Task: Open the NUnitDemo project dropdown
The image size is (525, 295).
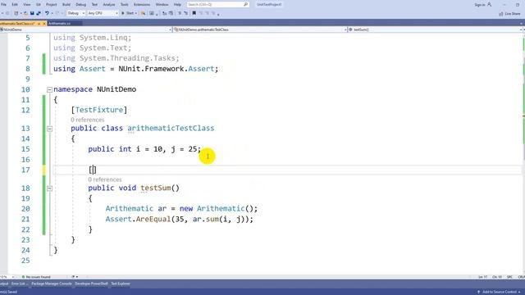Action: [x=85, y=29]
